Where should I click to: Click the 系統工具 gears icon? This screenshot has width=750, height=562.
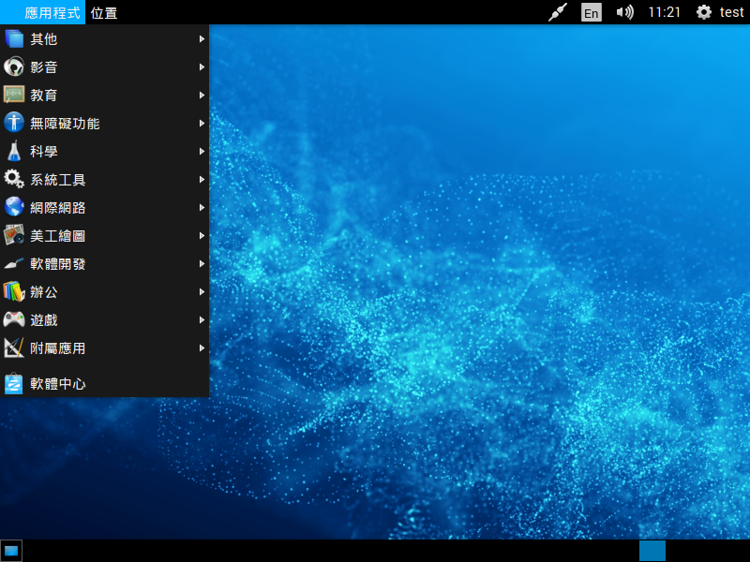[x=14, y=179]
